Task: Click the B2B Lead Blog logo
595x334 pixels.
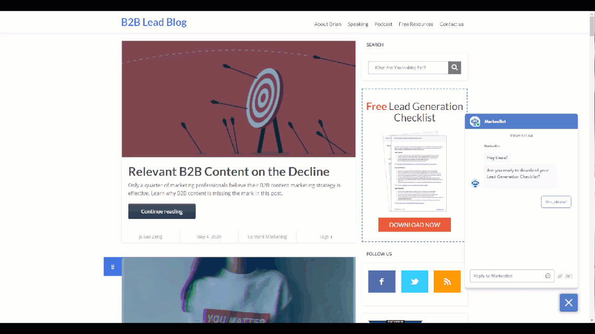Action: coord(154,22)
